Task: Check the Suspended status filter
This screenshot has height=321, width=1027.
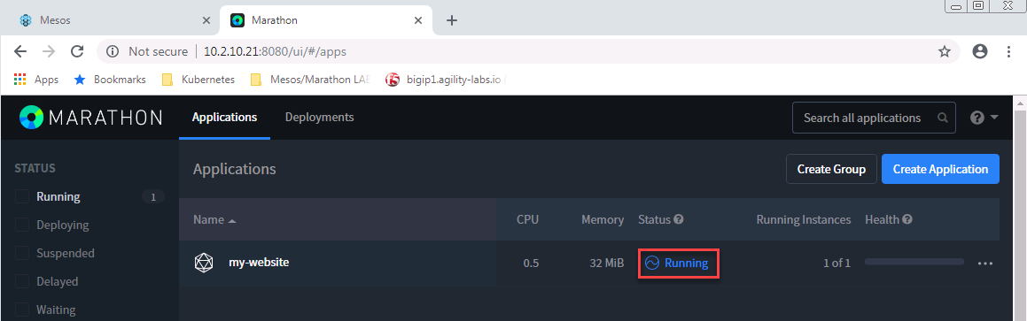Action: coord(22,253)
